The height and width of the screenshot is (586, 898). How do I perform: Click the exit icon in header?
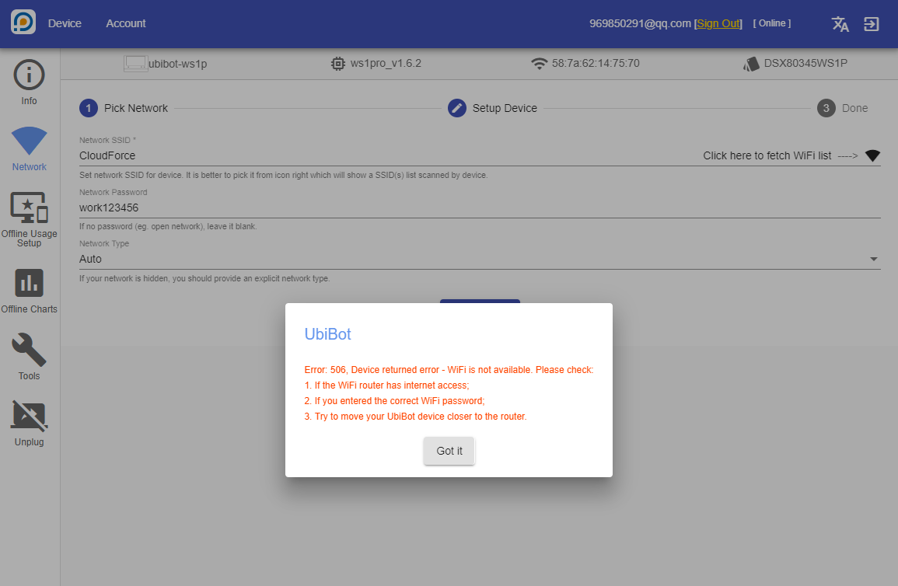pos(871,24)
